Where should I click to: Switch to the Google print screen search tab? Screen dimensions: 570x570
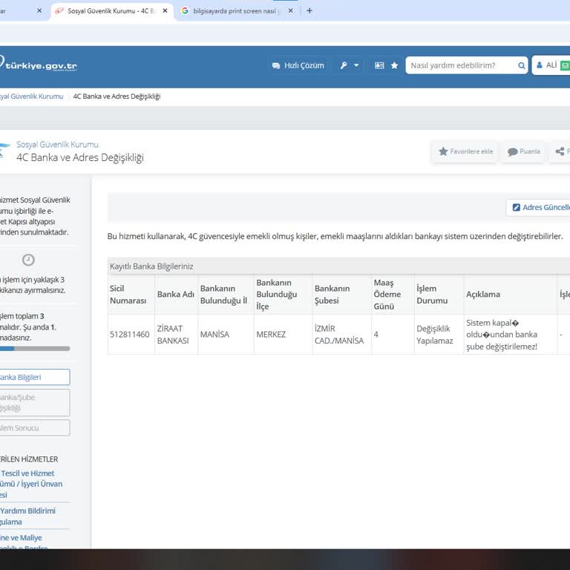230,11
